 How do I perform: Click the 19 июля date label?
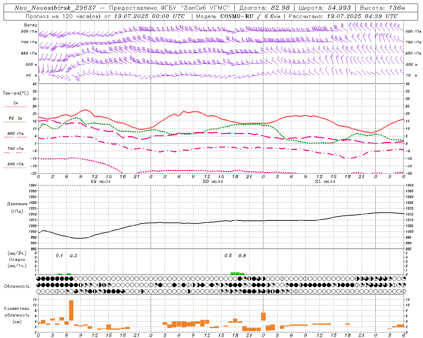[x=100, y=182]
